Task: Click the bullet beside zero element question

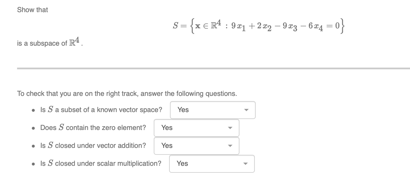Action: [x=33, y=129]
